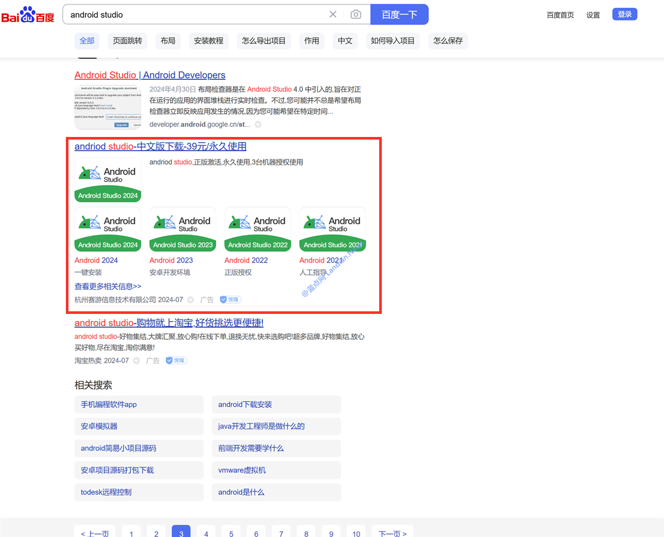Select the 页面跳转 filter tag
Image resolution: width=664 pixels, height=537 pixels.
pos(128,40)
